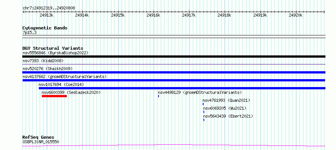This screenshot has height=150, width=336.
Task: Select the small blue nsv6069205 marker
Action: [204, 112]
